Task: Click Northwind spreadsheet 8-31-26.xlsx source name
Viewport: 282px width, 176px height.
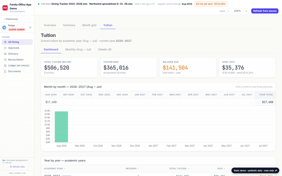Action: tap(111, 4)
